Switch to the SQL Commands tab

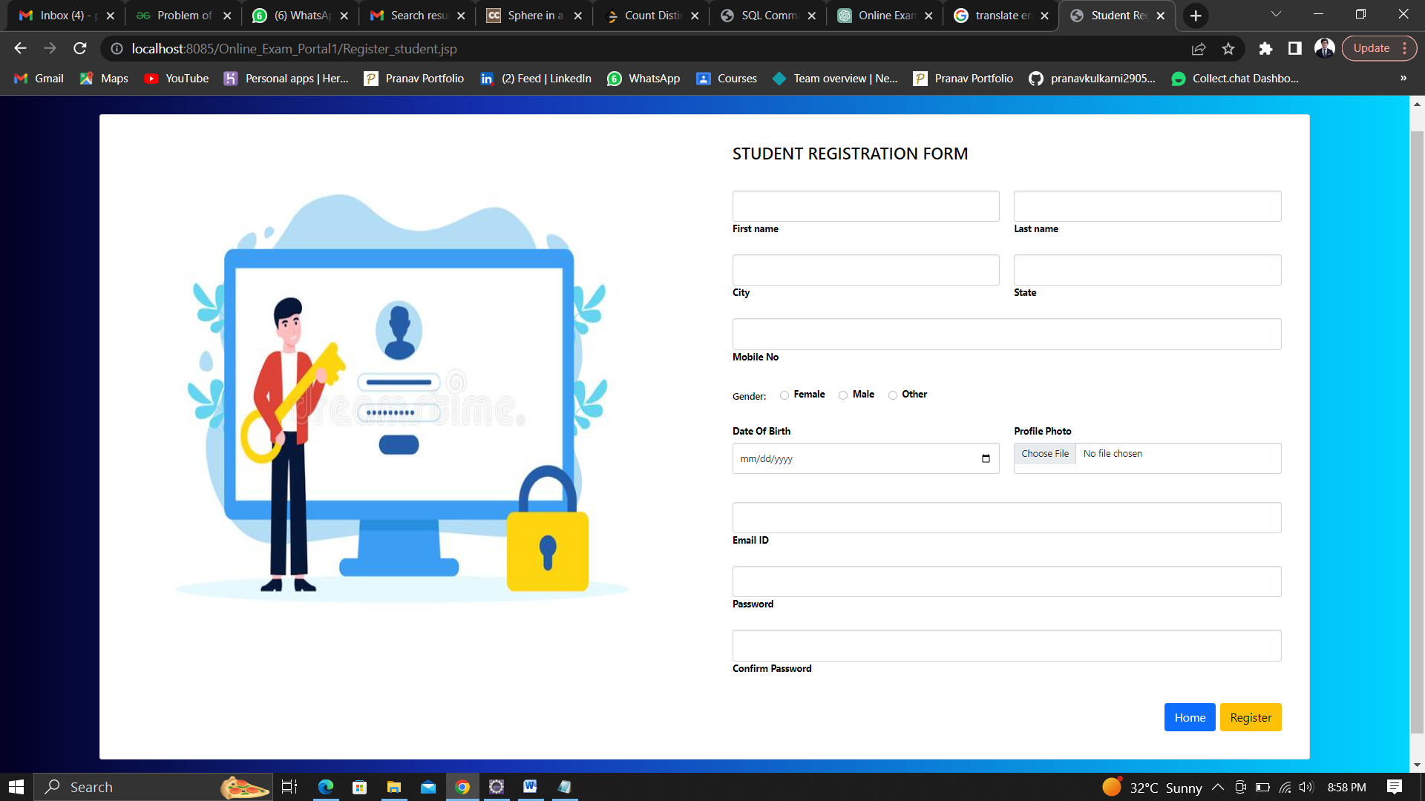point(768,16)
